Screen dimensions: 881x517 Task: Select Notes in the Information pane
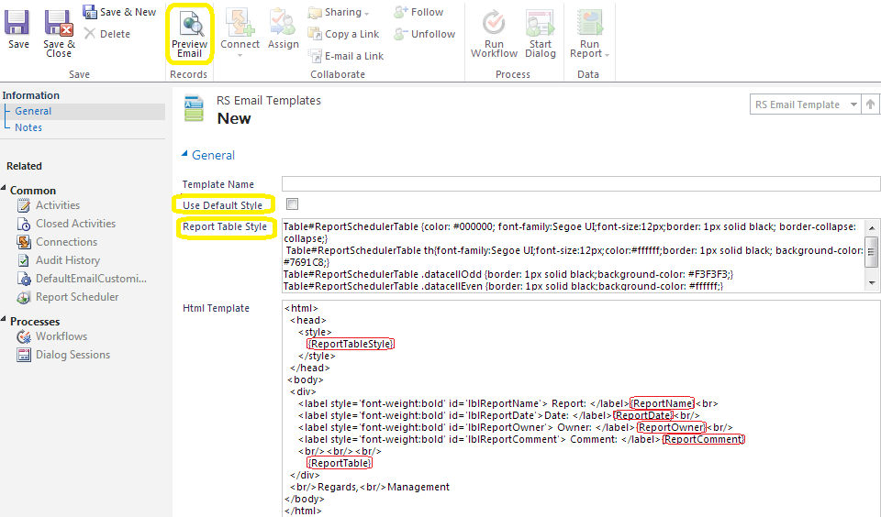28,127
